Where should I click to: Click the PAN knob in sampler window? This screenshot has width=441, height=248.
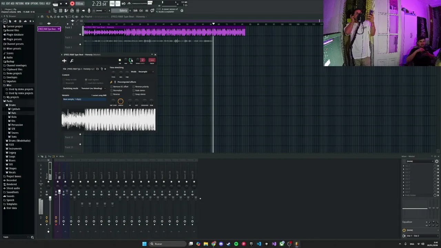(x=125, y=60)
